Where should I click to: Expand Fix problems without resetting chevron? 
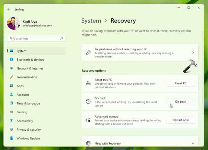click(x=193, y=53)
